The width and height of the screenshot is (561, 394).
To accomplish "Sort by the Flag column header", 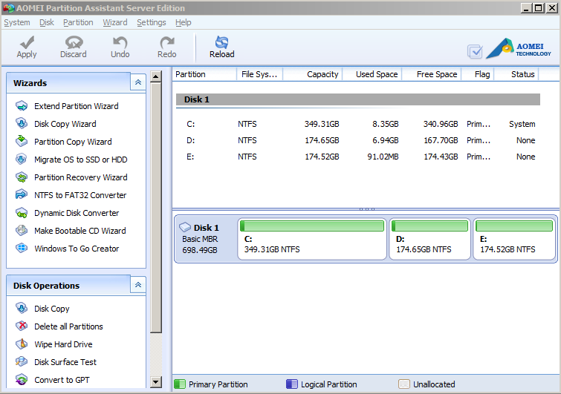I will point(478,74).
